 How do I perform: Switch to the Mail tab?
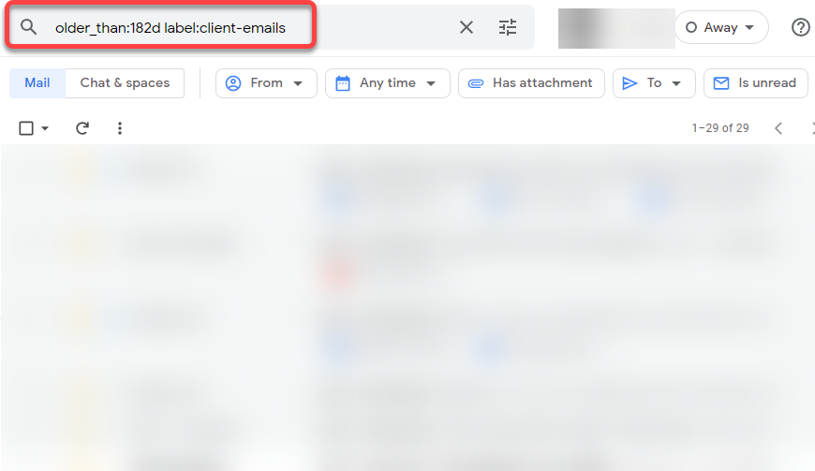click(37, 83)
